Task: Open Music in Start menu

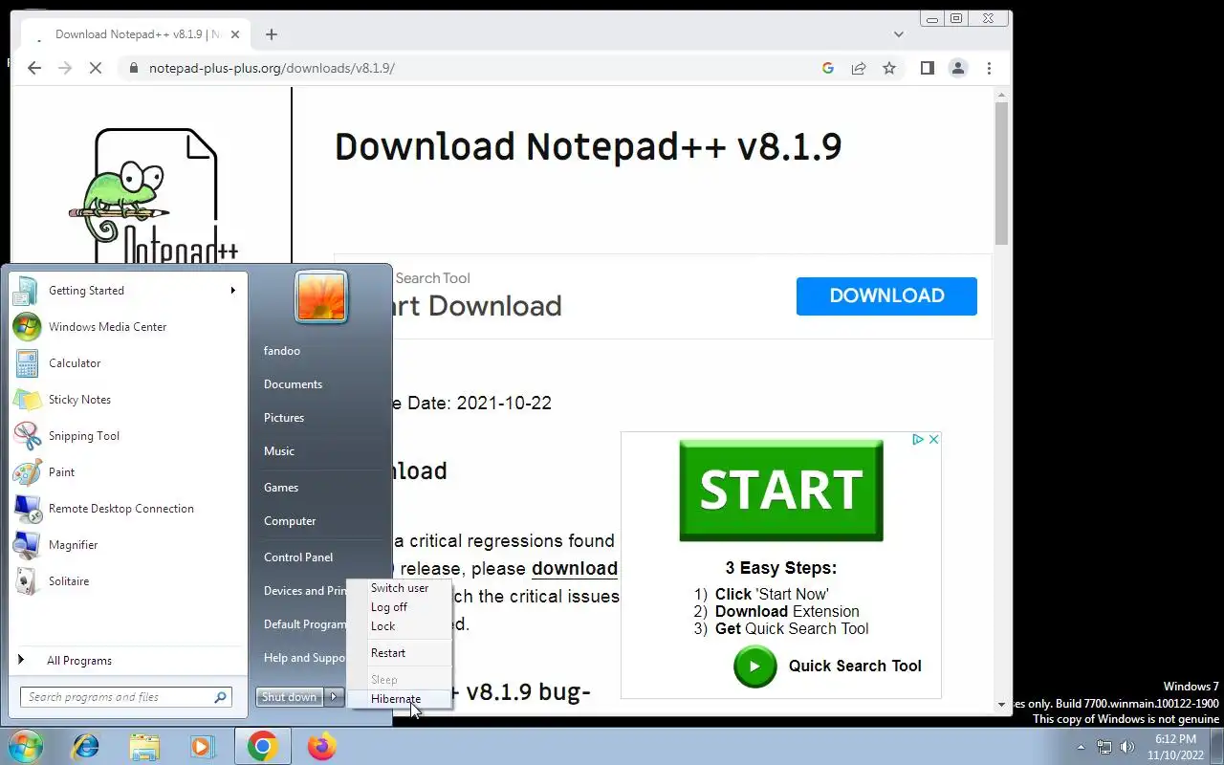Action: (x=279, y=451)
